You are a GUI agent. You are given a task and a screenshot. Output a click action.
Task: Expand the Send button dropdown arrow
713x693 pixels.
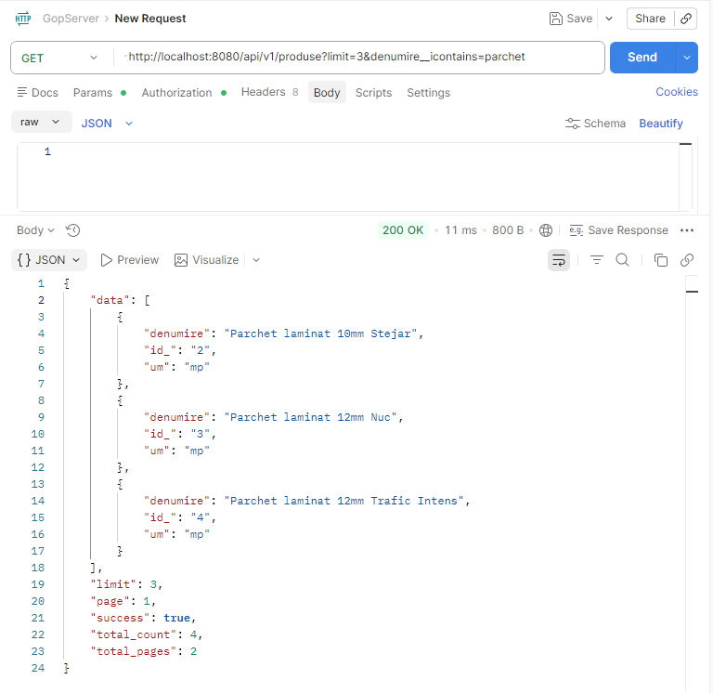point(687,58)
